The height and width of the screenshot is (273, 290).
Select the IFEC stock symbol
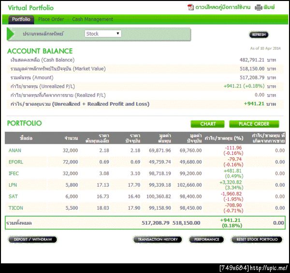click(14, 174)
